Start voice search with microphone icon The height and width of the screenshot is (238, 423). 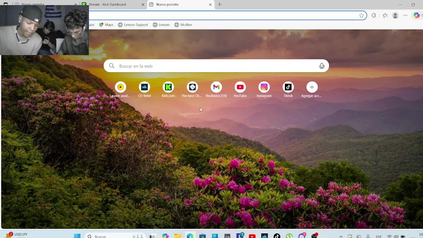(x=322, y=66)
